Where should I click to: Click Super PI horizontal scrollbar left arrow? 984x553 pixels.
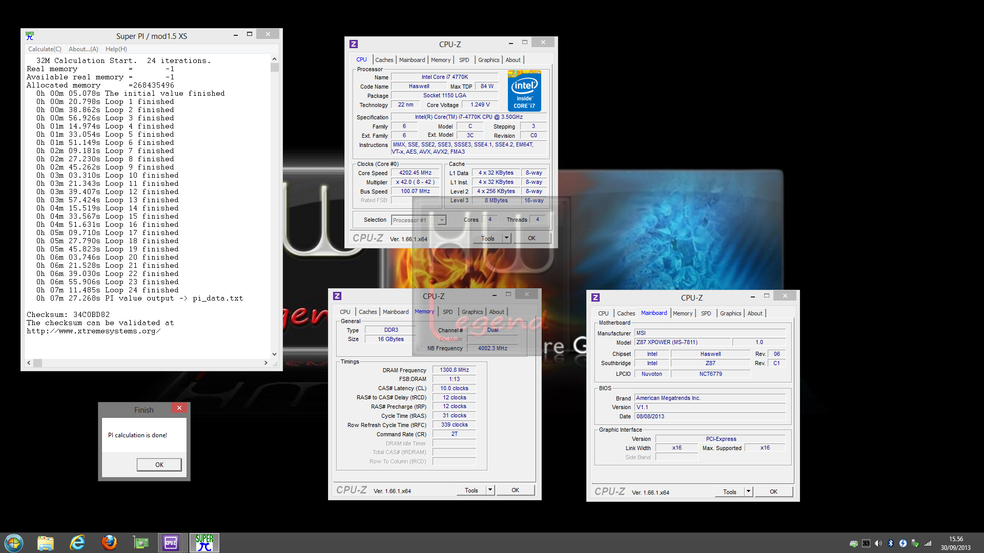pos(29,363)
